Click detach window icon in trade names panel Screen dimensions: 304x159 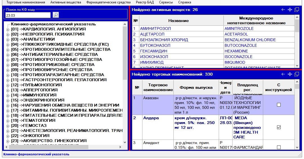(x=296, y=74)
